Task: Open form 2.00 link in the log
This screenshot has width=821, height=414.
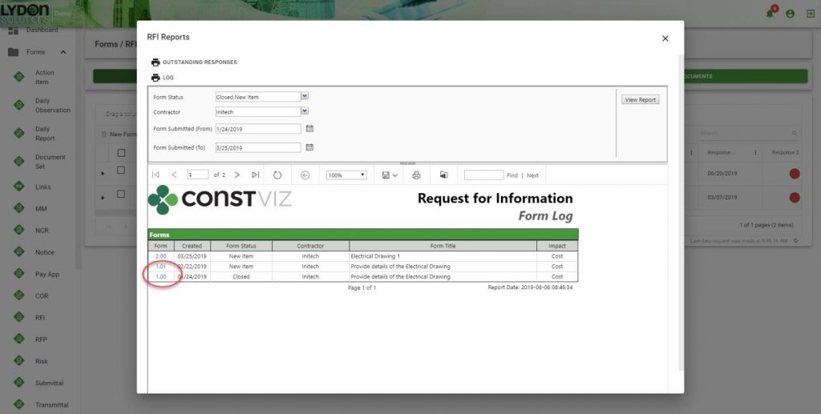Action: (160, 256)
